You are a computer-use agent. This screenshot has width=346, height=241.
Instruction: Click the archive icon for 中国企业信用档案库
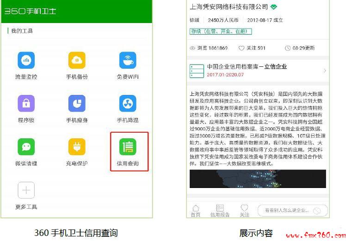coord(197,71)
